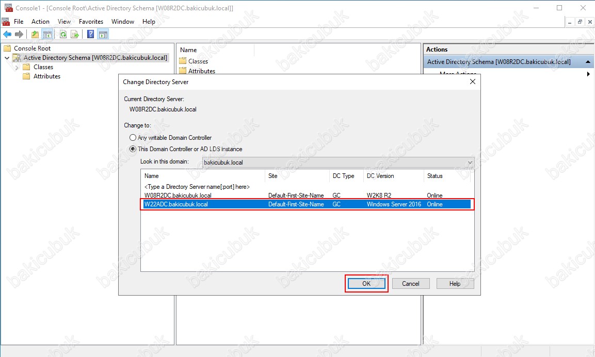Click the Classes folder icon in results list

[183, 61]
